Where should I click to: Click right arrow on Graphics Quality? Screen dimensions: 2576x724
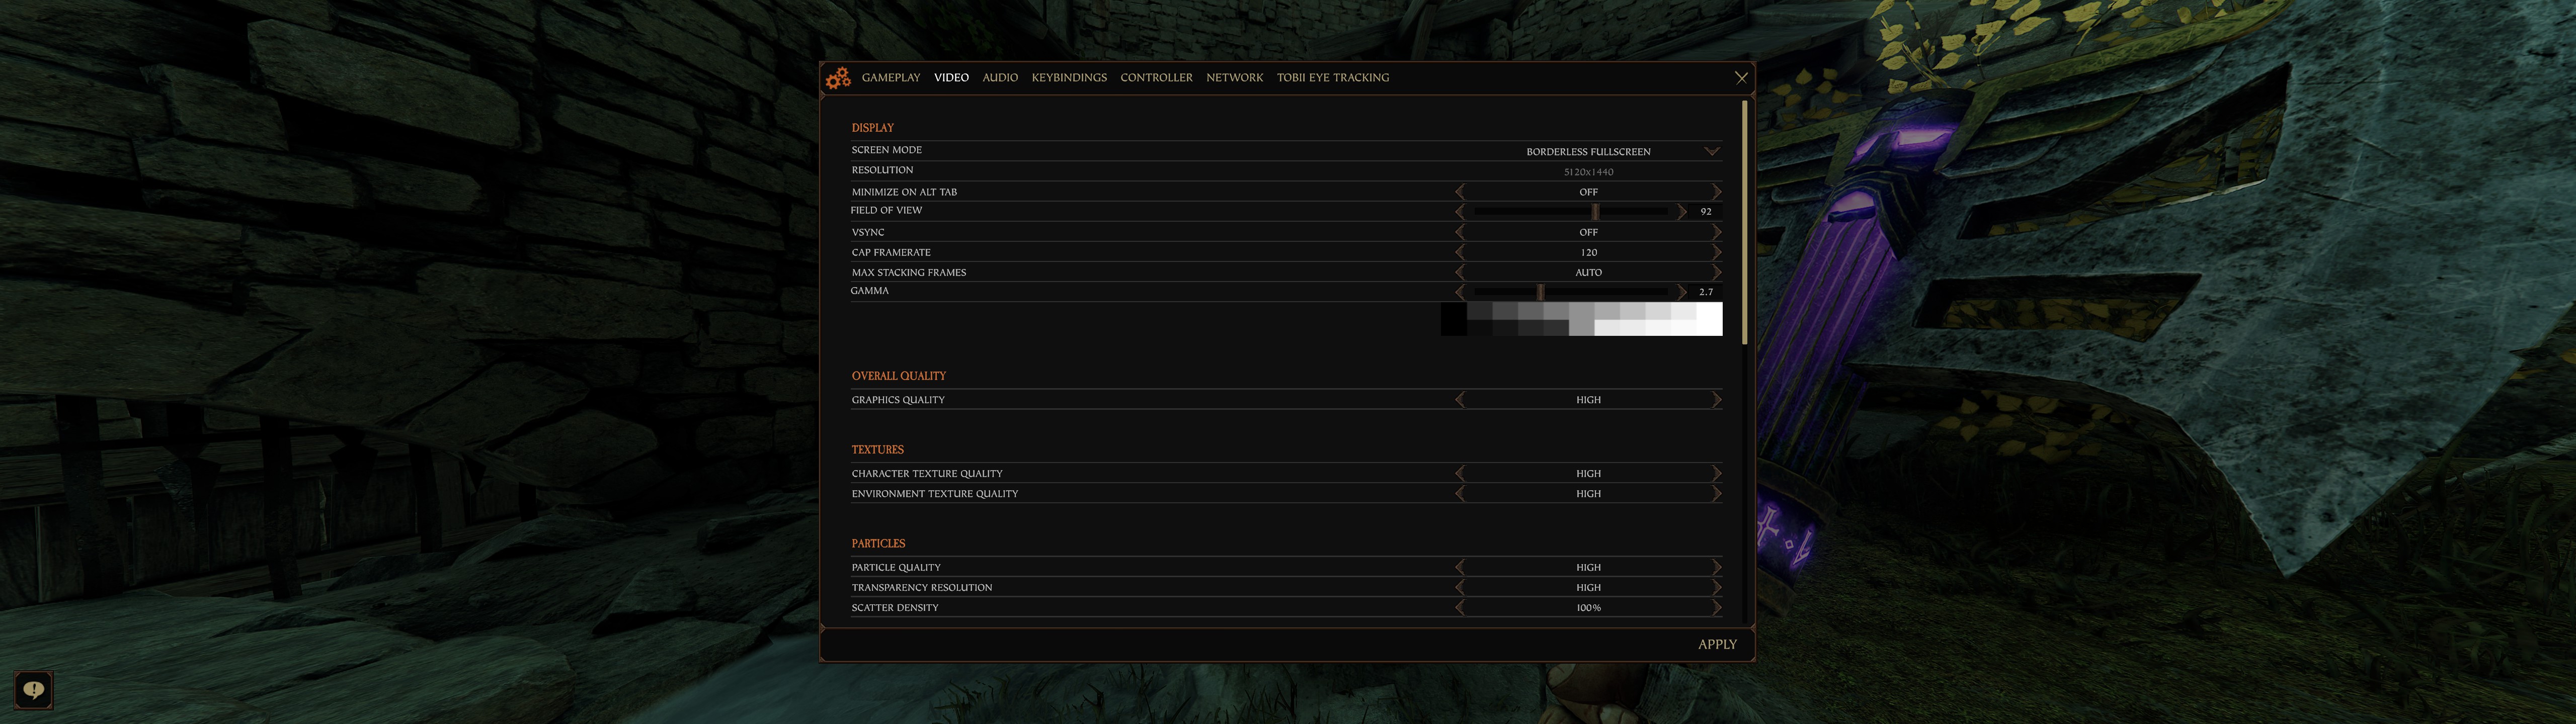click(x=1716, y=400)
